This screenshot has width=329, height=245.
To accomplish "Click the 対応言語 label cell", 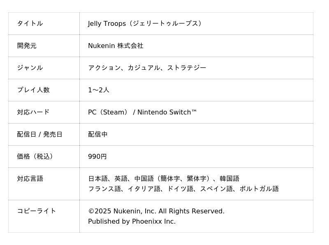I will 30,179.
